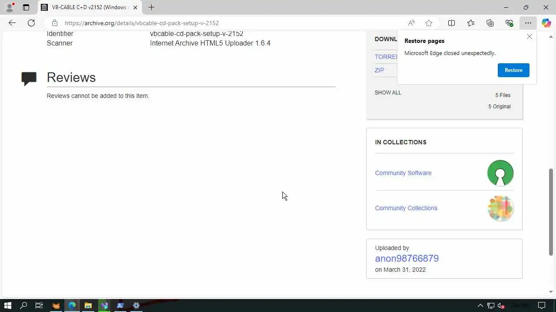Open the Collections panel
This screenshot has width=556, height=312.
pos(490,23)
